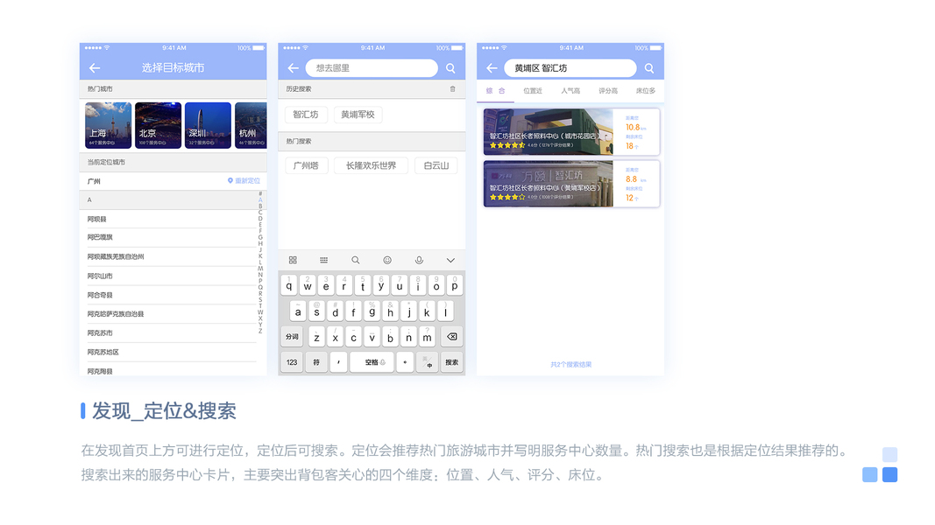
Task: Tap the 123 number key on keyboard
Action: (292, 362)
